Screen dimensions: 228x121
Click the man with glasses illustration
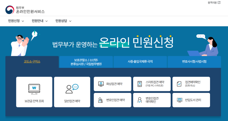(x=20, y=45)
